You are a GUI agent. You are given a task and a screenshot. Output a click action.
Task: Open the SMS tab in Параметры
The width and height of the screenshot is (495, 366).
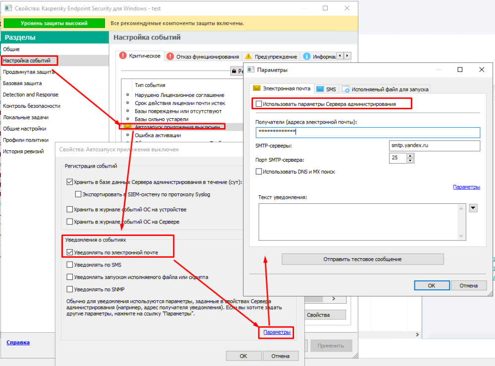pyautogui.click(x=326, y=90)
